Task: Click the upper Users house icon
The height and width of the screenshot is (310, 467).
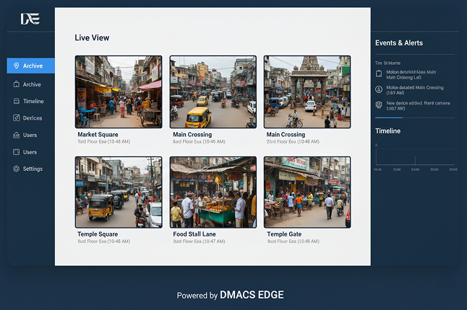Action: 17,135
